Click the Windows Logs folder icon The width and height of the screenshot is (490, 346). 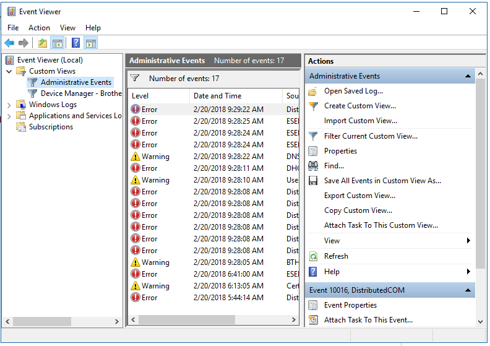click(21, 105)
